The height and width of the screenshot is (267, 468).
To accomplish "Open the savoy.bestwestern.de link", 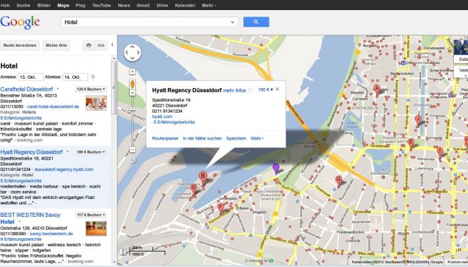I will tap(51, 234).
